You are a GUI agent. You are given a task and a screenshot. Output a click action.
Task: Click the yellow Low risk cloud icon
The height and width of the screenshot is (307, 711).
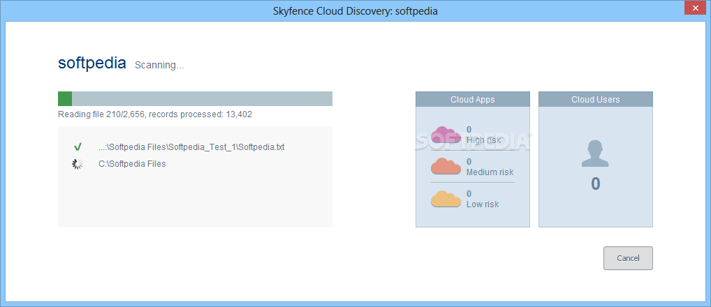click(446, 199)
